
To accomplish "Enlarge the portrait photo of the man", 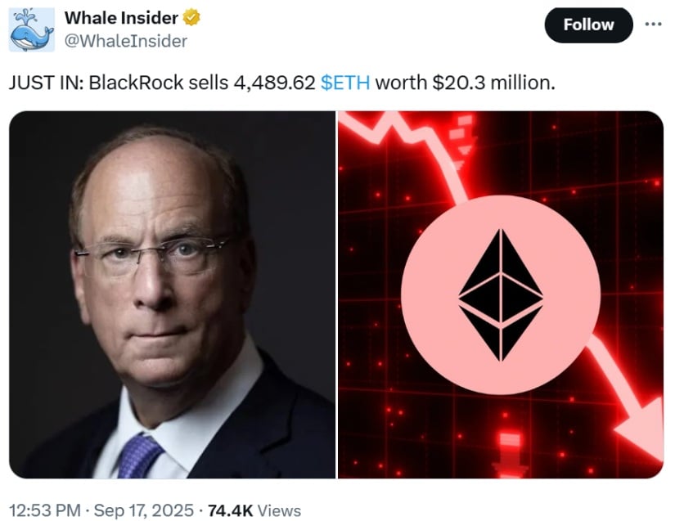I will pyautogui.click(x=172, y=294).
